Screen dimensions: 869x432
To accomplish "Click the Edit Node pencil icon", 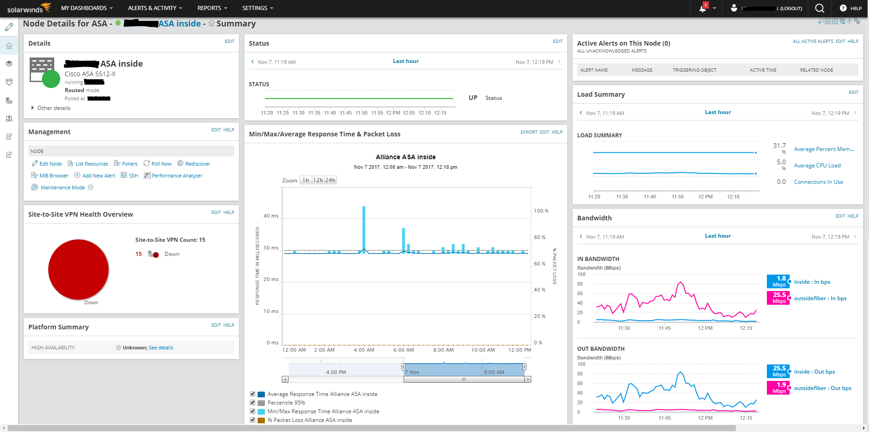I will [x=35, y=163].
